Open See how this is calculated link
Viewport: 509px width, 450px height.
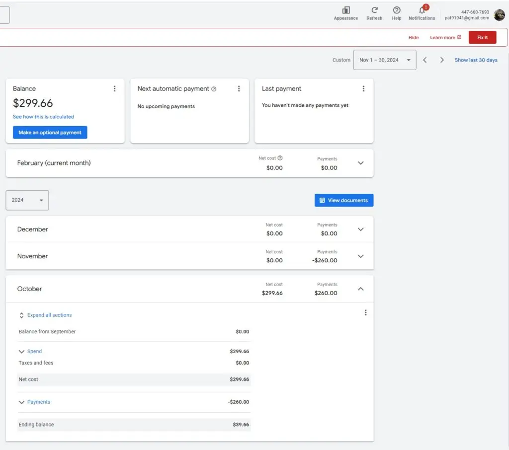pos(43,117)
